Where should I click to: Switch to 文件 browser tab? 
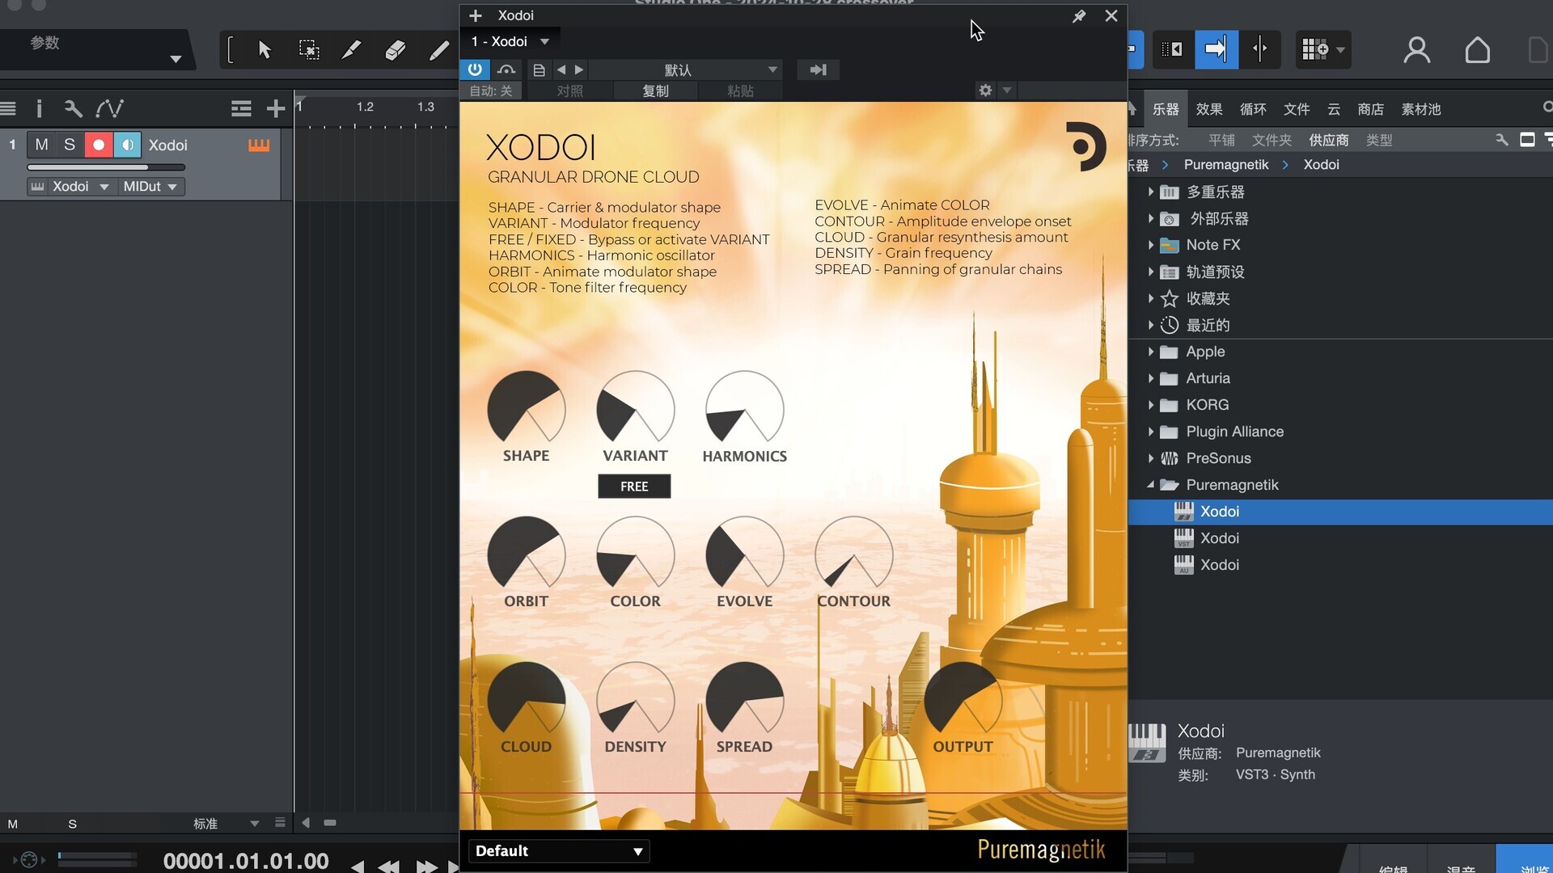point(1297,109)
